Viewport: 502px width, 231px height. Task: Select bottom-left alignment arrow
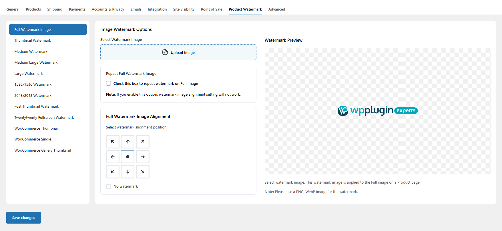pyautogui.click(x=113, y=172)
